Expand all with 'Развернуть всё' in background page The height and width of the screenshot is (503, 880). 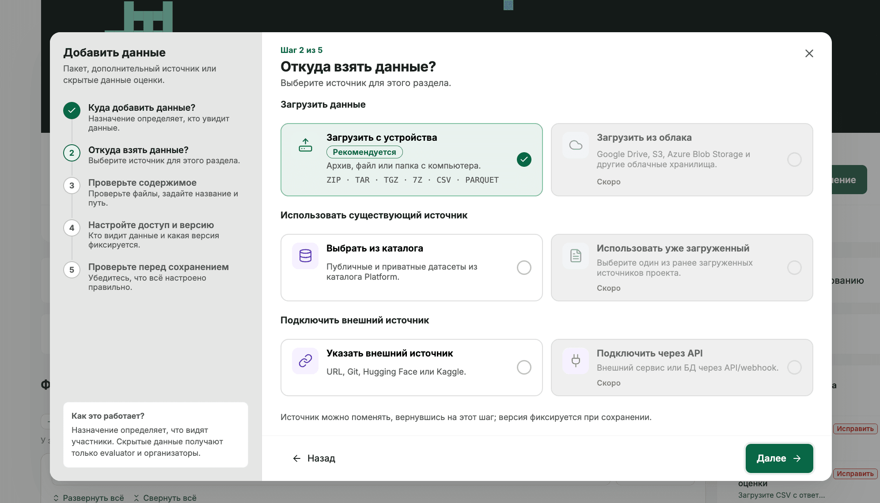(x=88, y=498)
